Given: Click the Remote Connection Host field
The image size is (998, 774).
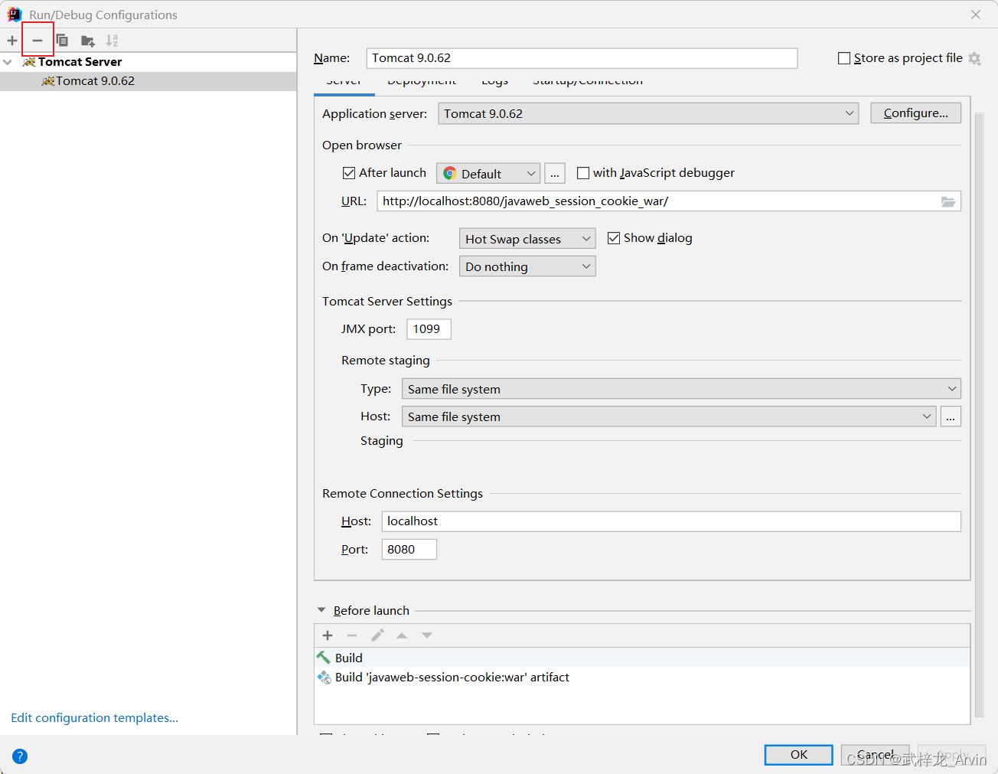Looking at the screenshot, I should 671,521.
